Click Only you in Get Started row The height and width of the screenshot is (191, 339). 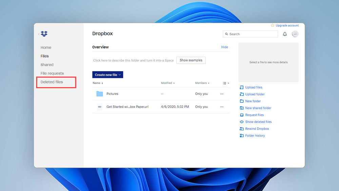pyautogui.click(x=201, y=107)
